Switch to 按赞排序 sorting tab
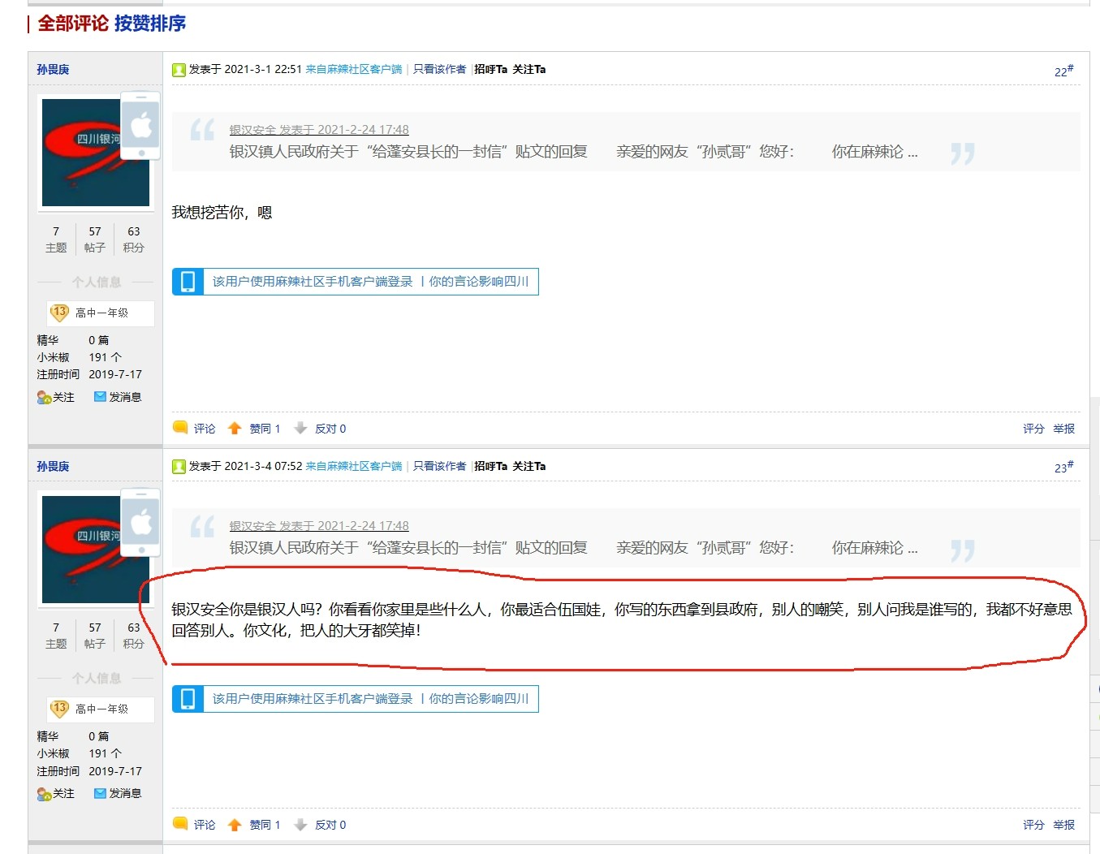Viewport: 1100px width, 854px height. tap(150, 24)
